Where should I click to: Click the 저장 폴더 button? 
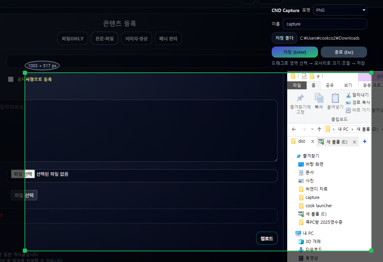pyautogui.click(x=284, y=38)
